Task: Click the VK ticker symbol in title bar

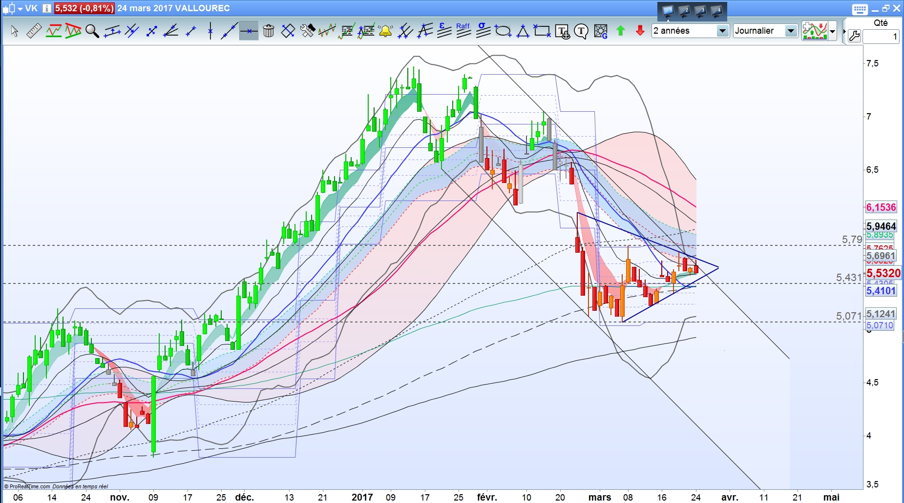Action: [x=31, y=8]
